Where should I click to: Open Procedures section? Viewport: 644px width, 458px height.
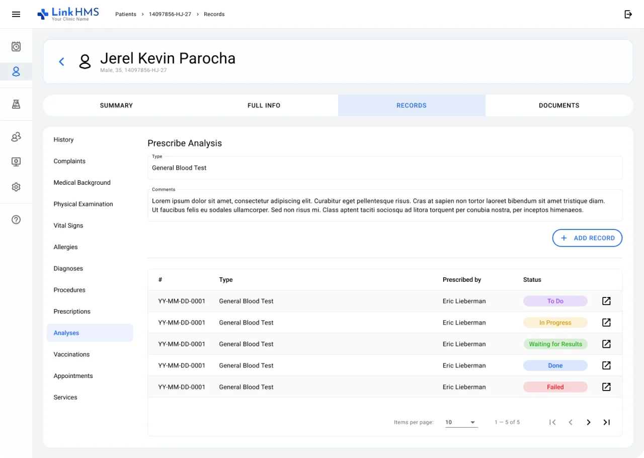pos(90,290)
